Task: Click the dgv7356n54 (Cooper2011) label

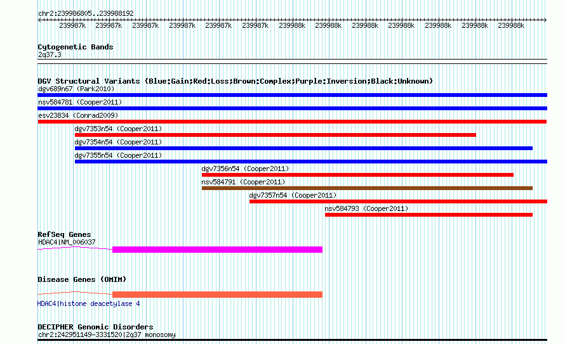Action: [x=245, y=169]
